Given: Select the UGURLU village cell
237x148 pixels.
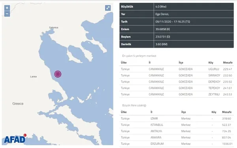Looking at the screenshot, I should tap(214, 69).
